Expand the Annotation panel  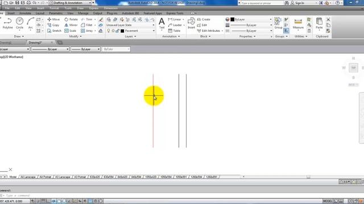point(171,36)
